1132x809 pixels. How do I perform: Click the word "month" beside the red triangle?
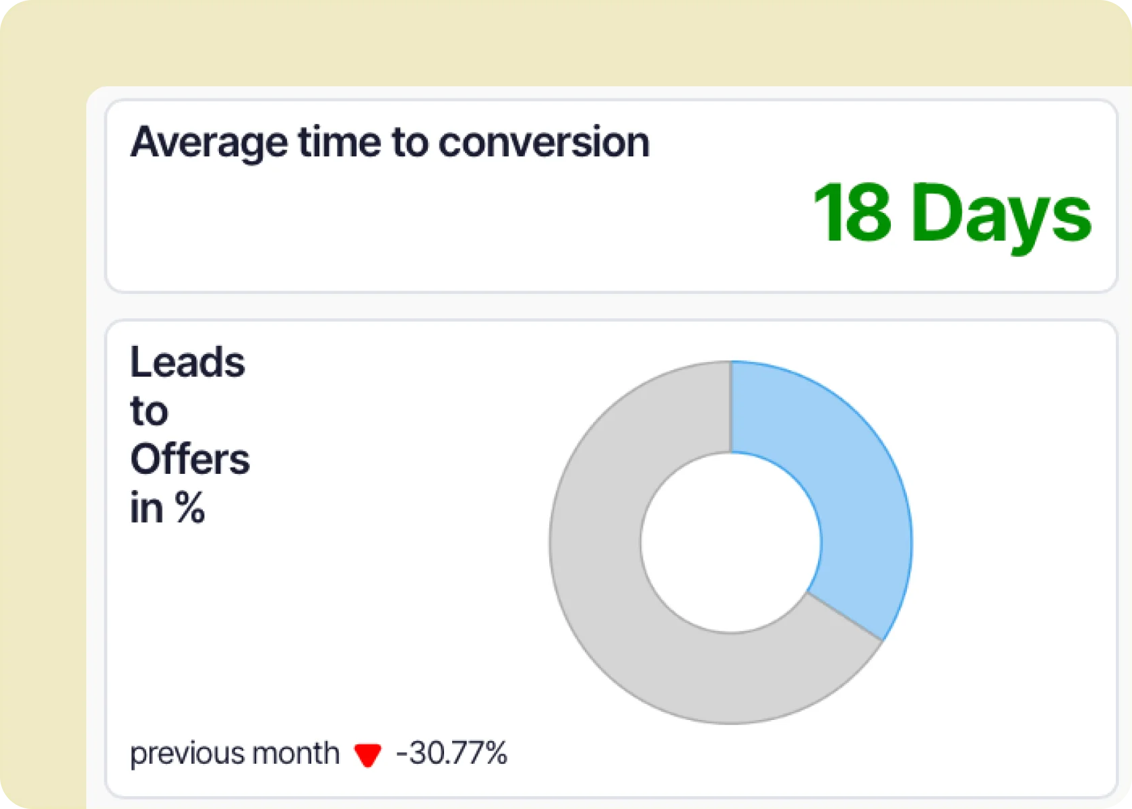tap(296, 754)
